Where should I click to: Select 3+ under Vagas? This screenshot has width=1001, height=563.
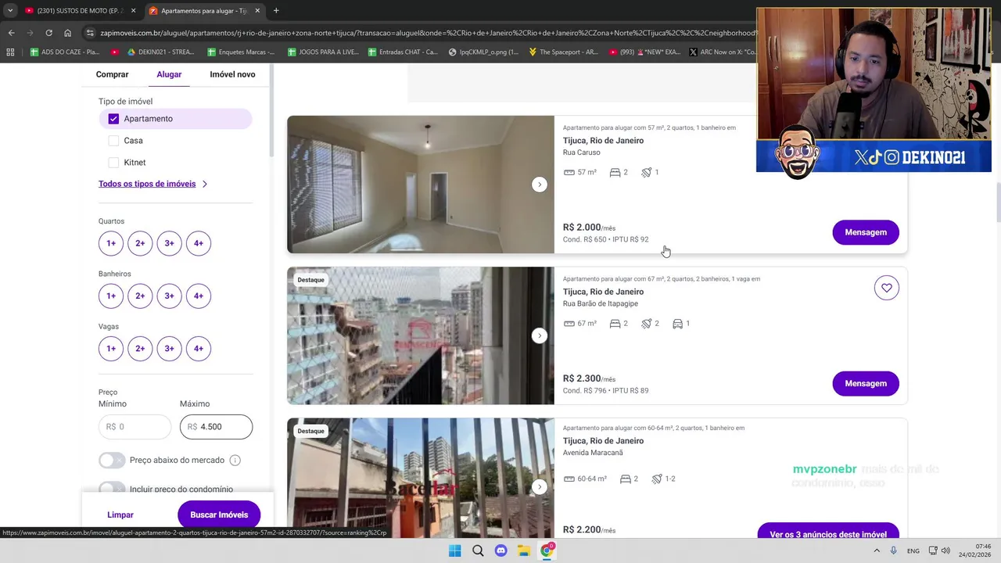(169, 349)
